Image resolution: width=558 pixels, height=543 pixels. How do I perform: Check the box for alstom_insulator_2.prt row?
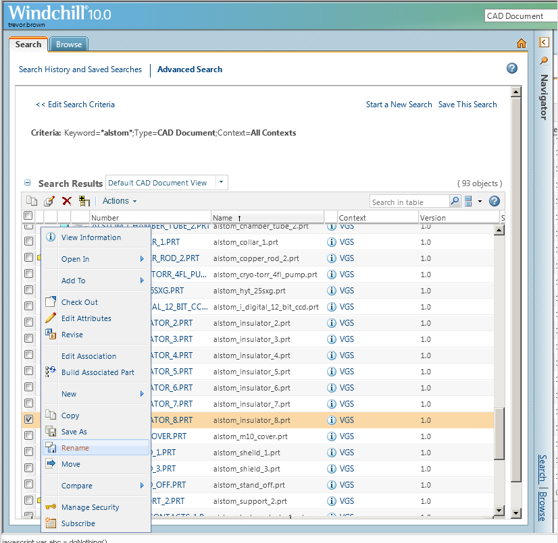pos(29,322)
